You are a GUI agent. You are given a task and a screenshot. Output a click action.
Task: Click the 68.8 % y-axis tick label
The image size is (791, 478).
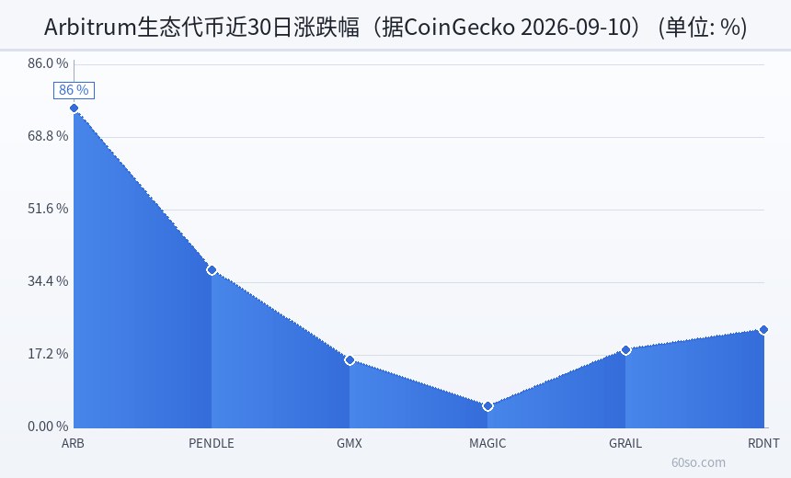coord(48,136)
